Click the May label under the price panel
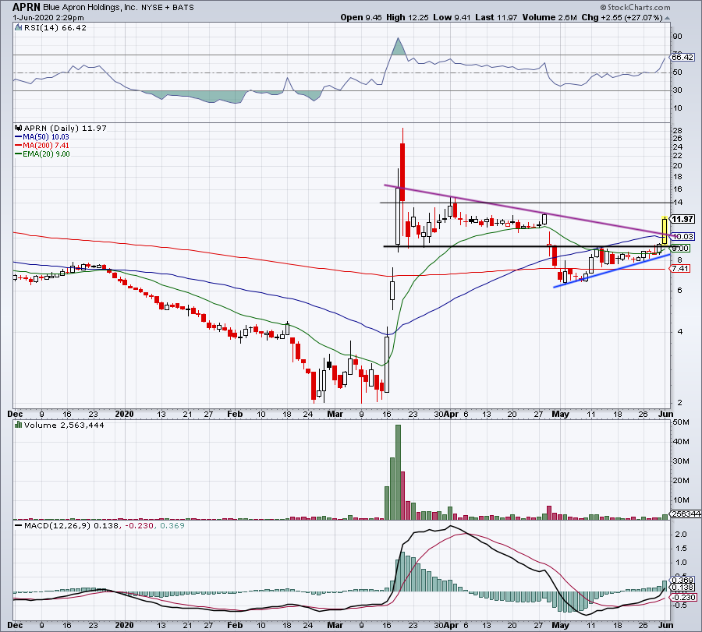This screenshot has width=702, height=632. (x=560, y=414)
